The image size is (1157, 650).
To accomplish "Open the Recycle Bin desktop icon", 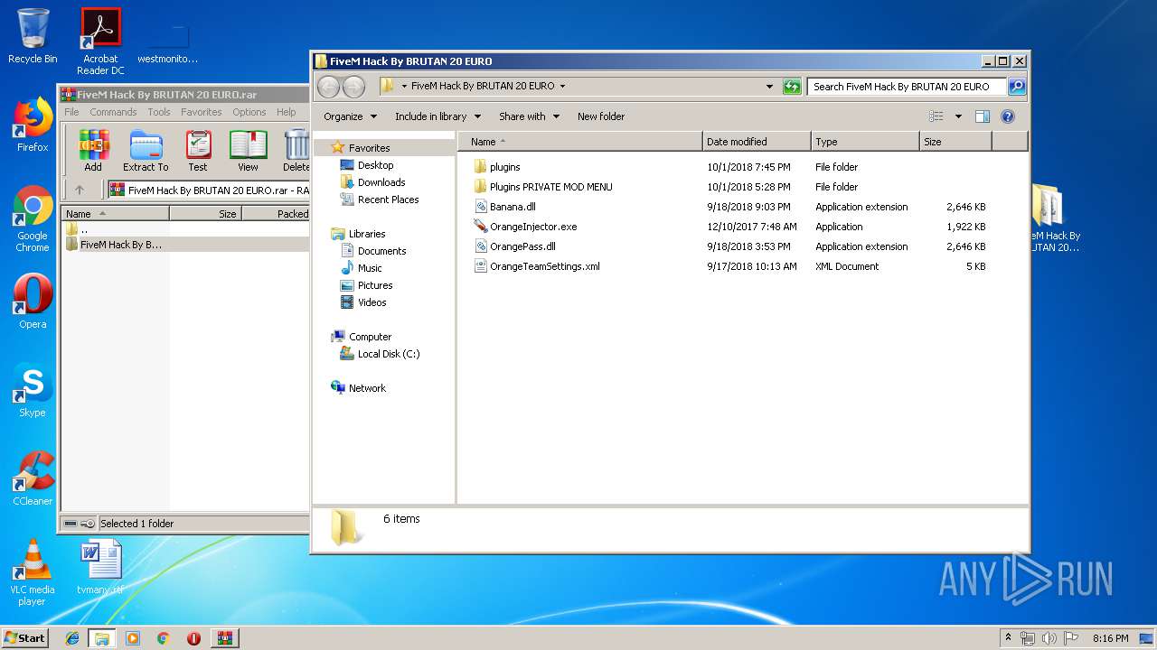I will [x=33, y=36].
